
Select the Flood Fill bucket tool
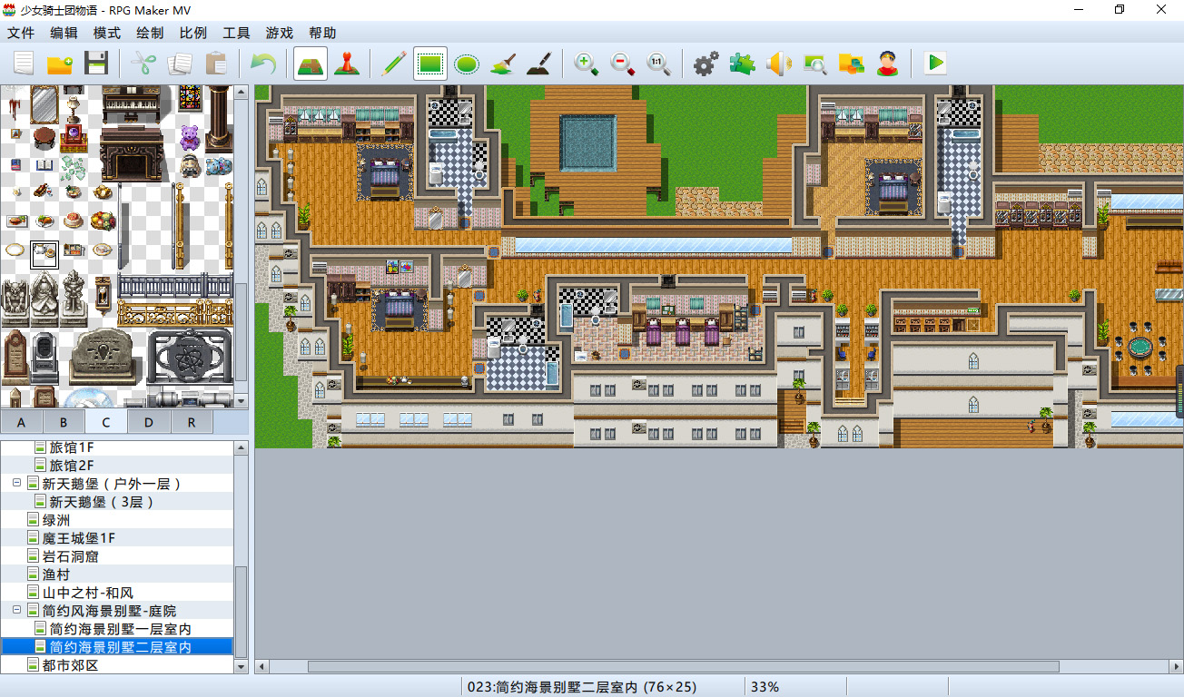[x=503, y=64]
